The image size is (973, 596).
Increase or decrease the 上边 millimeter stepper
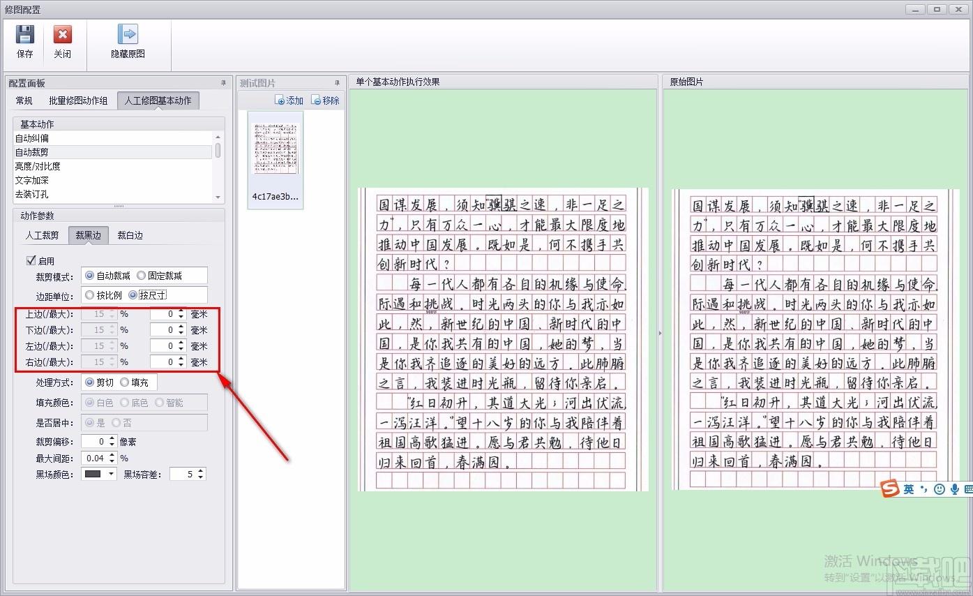click(x=181, y=314)
